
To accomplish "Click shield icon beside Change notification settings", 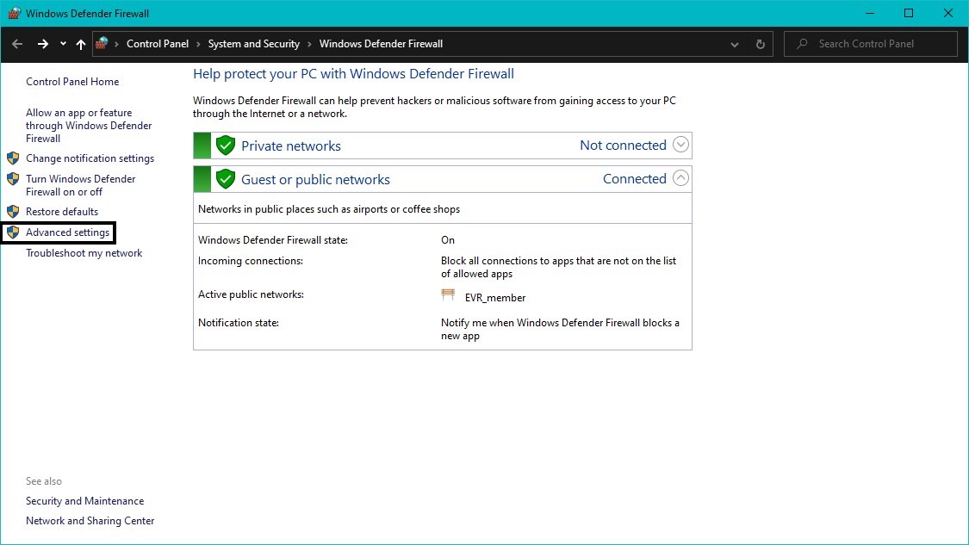I will 13,158.
